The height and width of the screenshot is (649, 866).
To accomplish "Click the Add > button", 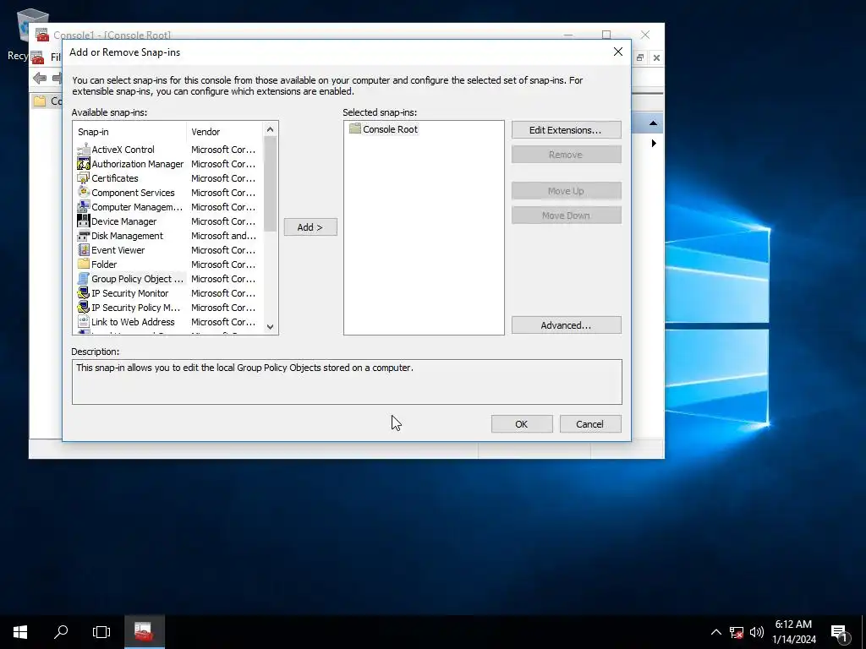I will 310,226.
